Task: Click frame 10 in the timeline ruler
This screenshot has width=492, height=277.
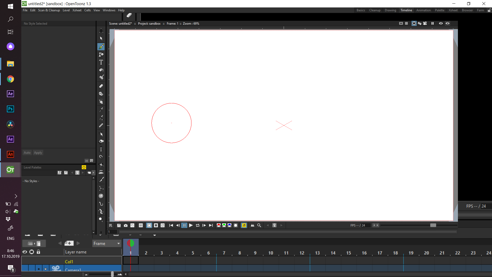Action: pyautogui.click(x=271, y=253)
